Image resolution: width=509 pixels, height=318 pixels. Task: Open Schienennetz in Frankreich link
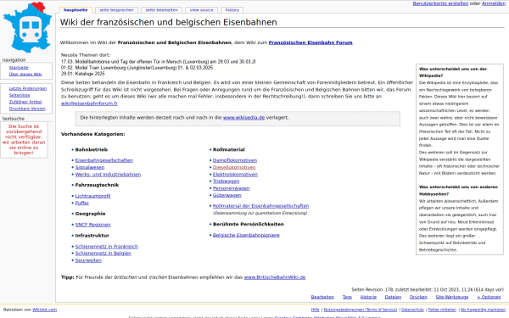pyautogui.click(x=107, y=247)
